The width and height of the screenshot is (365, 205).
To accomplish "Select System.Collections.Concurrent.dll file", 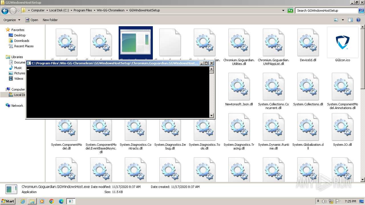I will 273,91.
